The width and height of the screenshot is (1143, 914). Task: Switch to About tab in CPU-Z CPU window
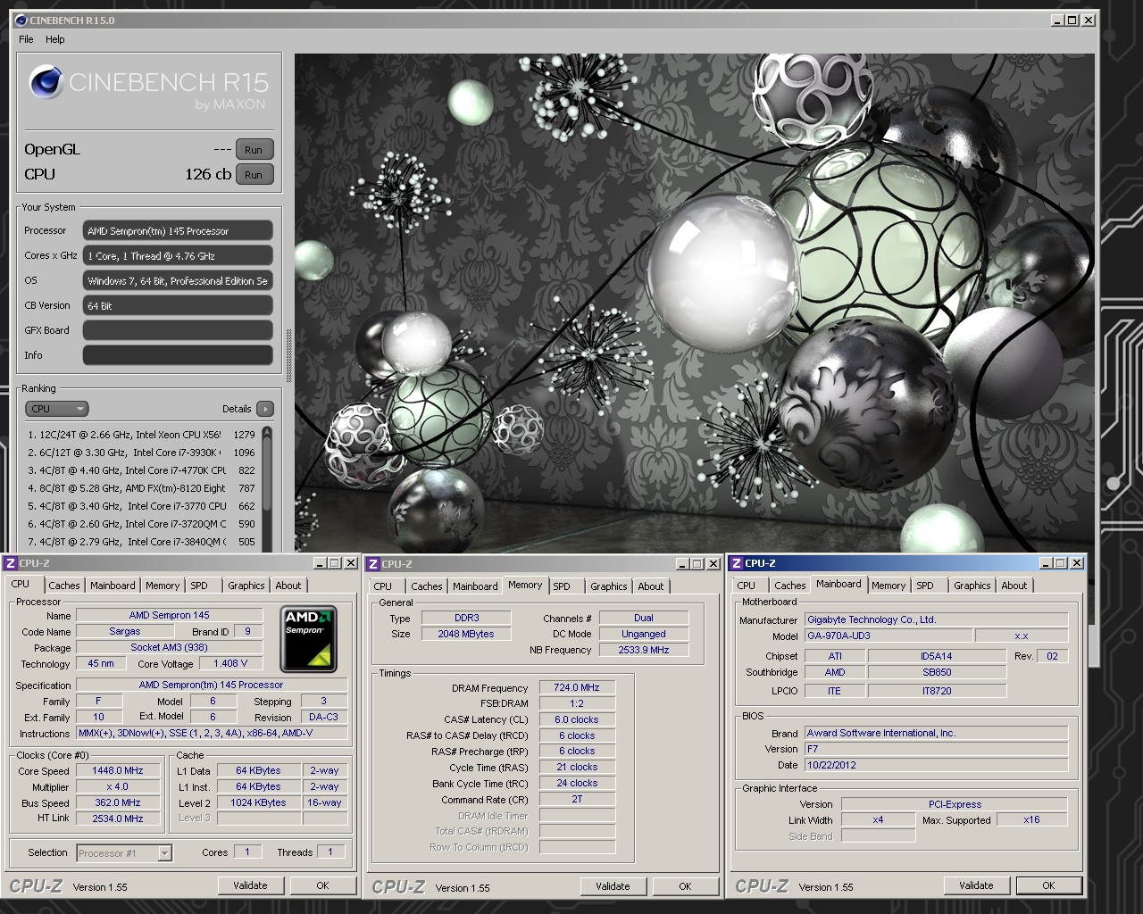[288, 586]
